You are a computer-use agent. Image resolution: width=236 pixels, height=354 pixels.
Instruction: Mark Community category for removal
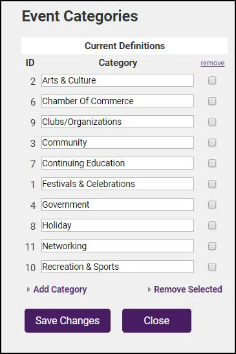click(x=212, y=142)
